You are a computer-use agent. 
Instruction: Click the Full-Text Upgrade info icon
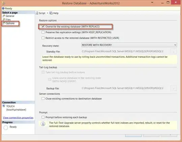point(43,124)
